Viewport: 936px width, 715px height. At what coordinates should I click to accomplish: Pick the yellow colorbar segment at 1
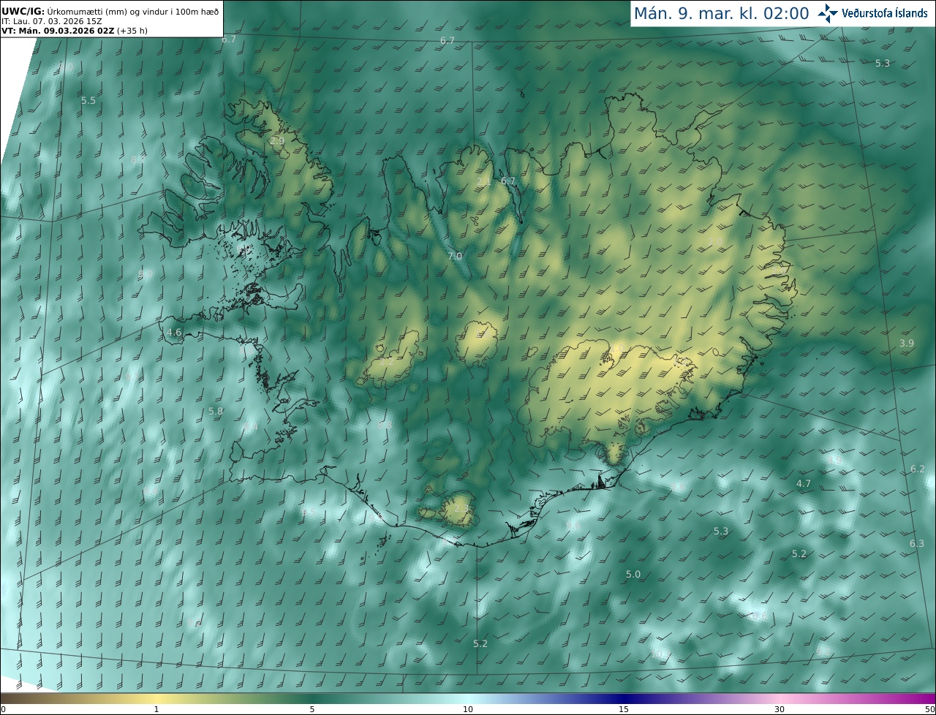point(156,697)
